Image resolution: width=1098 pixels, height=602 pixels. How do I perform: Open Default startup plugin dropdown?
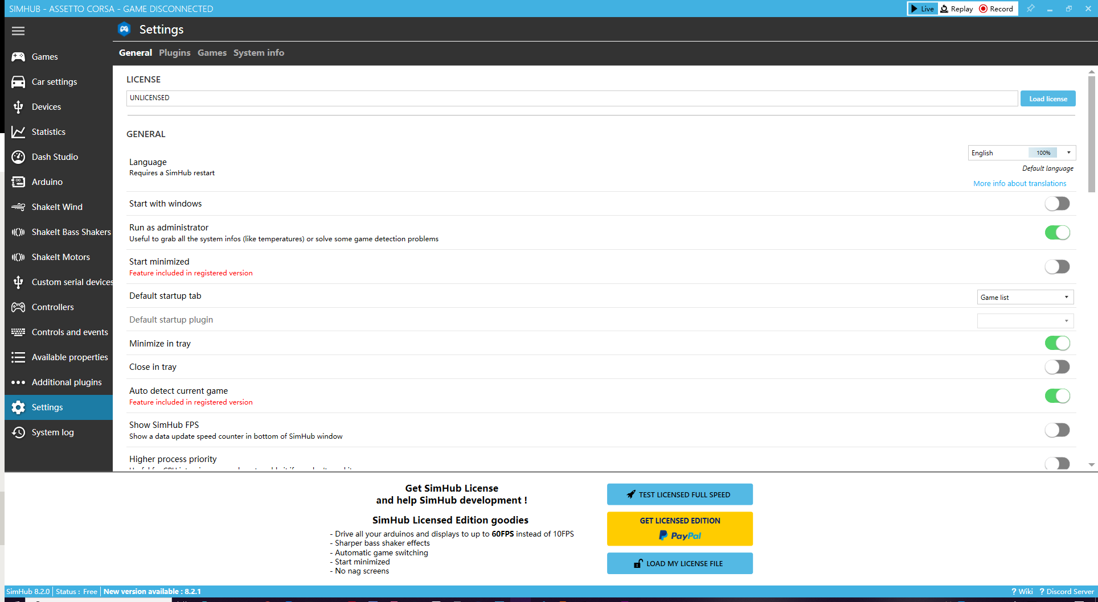(1025, 321)
